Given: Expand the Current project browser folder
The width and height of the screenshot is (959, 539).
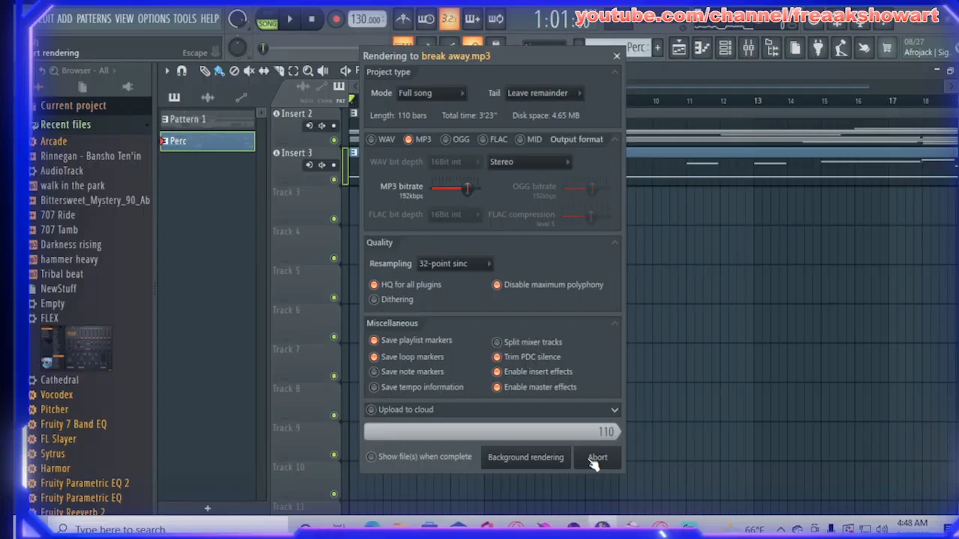Looking at the screenshot, I should click(x=73, y=106).
